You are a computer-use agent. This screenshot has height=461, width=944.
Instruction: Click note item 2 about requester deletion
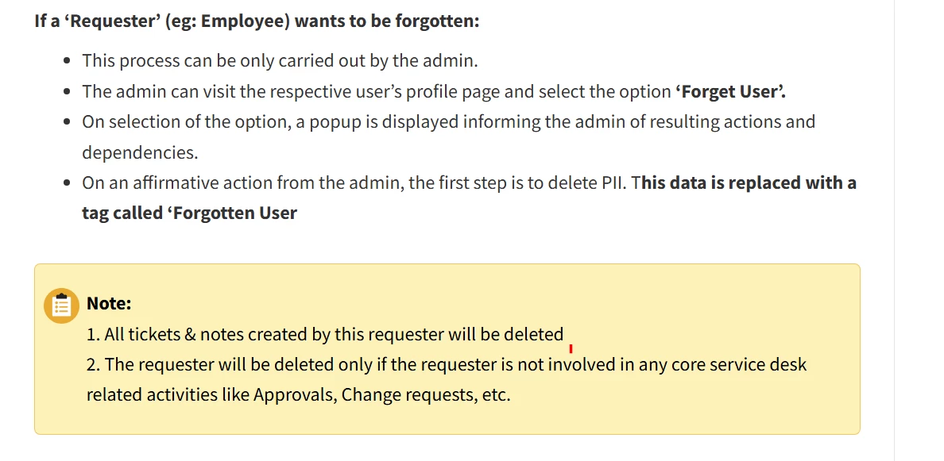446,380
